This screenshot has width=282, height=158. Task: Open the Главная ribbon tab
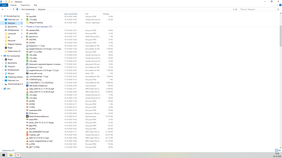point(13,5)
